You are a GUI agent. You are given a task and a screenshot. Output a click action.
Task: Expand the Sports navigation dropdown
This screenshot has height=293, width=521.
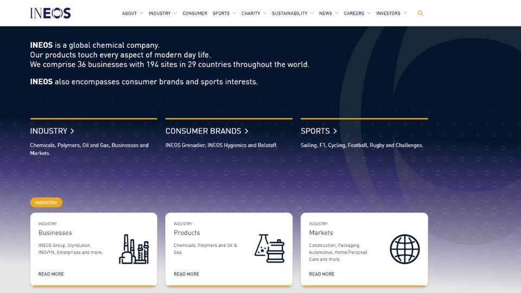point(224,13)
